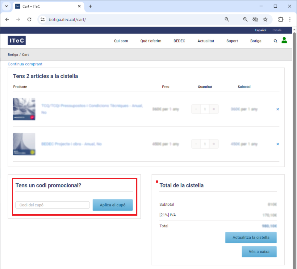The width and height of the screenshot is (297, 269).
Task: Remove the first cart item
Action: (278, 109)
